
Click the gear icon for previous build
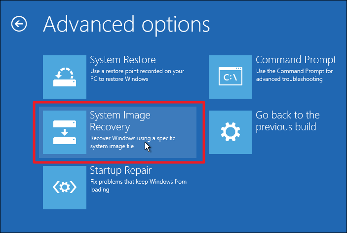tap(231, 132)
